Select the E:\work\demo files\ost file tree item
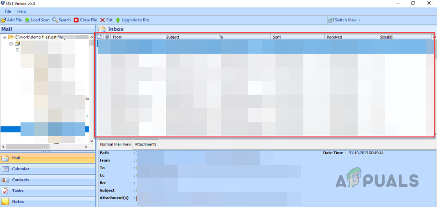 (39, 37)
